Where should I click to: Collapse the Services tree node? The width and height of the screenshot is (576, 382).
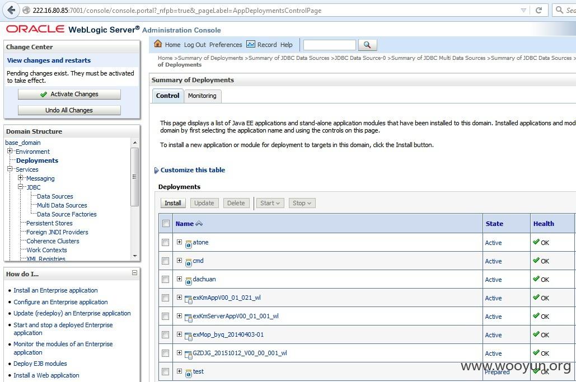tap(10, 169)
